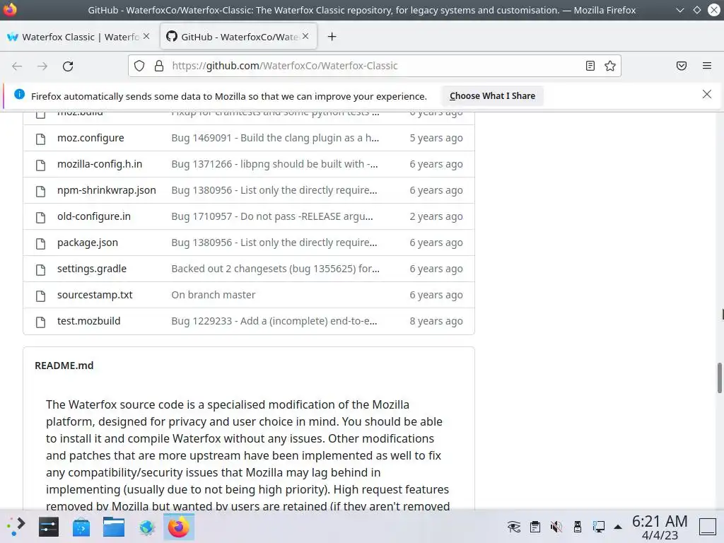Open commit 'Bug 1710957 - Do not pass -RELEASE'
This screenshot has height=543, width=724.
point(272,216)
